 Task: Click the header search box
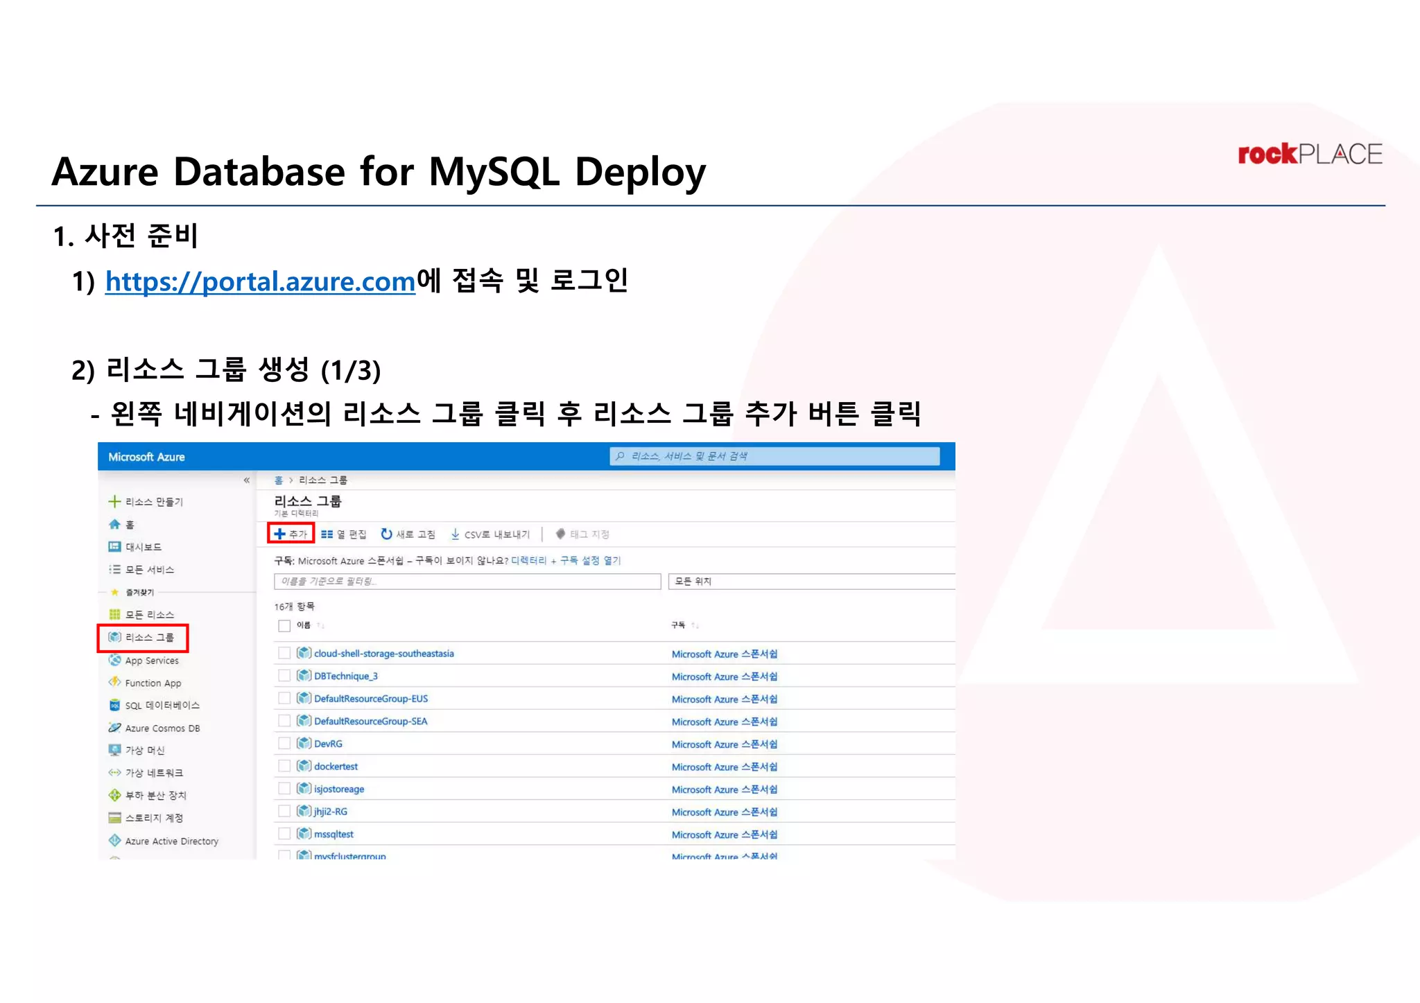point(774,456)
